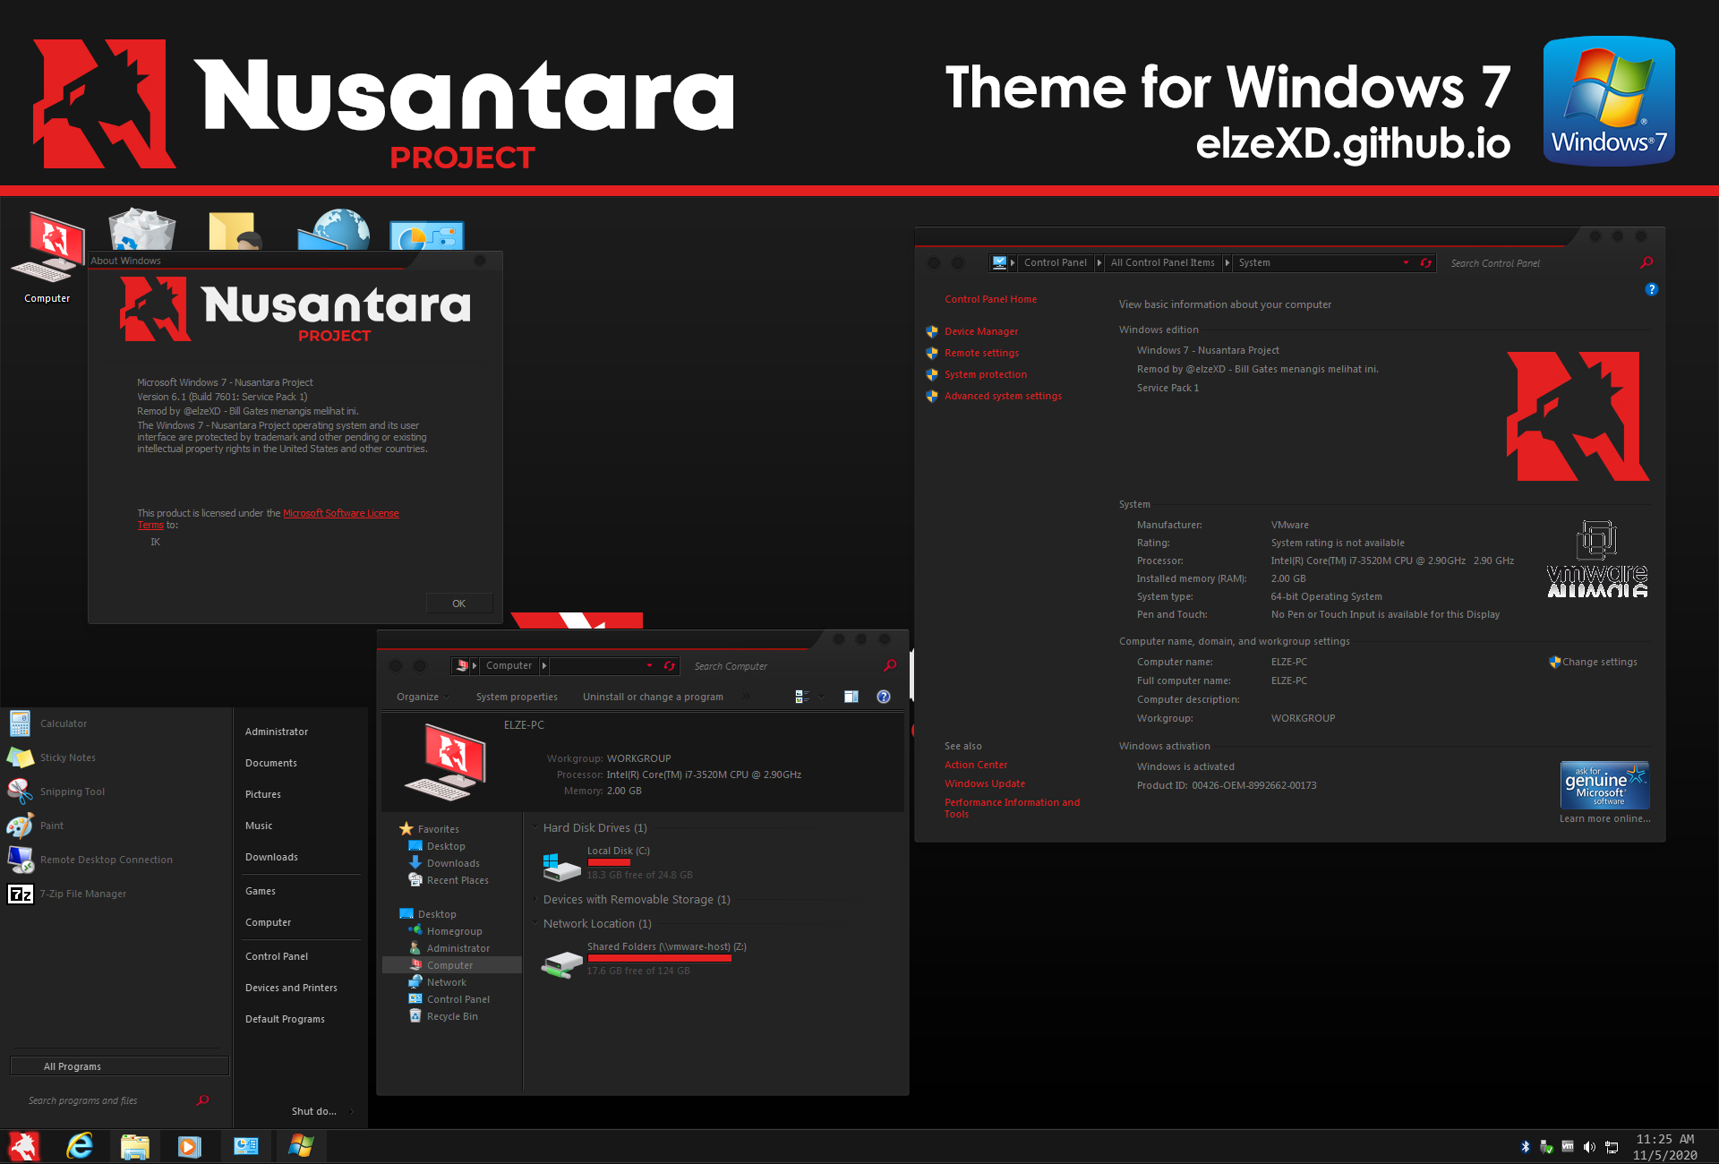Image resolution: width=1719 pixels, height=1164 pixels.
Task: Open Windows Media Player taskbar icon
Action: [190, 1146]
